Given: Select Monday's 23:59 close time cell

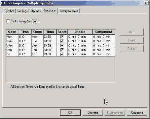Looking at the screenshot, I should 50,37.
